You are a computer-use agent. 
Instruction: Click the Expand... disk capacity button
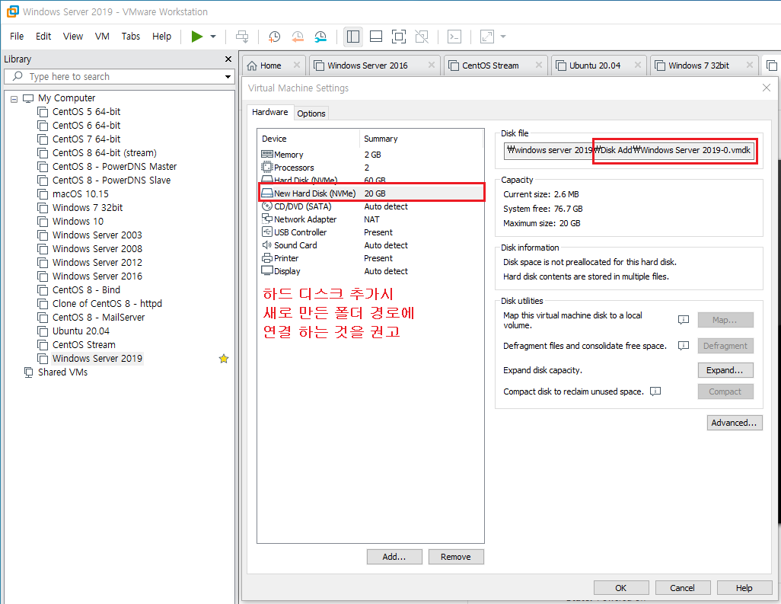(725, 370)
